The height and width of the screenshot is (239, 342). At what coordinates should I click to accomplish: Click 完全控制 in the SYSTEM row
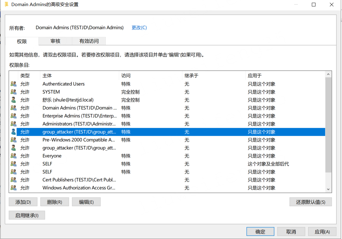[130, 92]
